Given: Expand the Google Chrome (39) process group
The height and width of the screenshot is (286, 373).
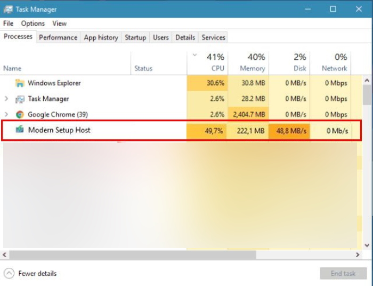Looking at the screenshot, I should [6, 114].
